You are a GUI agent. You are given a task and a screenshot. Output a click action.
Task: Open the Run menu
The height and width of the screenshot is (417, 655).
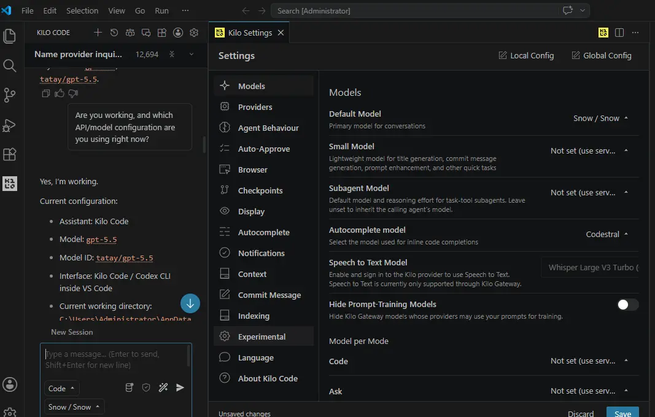coord(161,11)
